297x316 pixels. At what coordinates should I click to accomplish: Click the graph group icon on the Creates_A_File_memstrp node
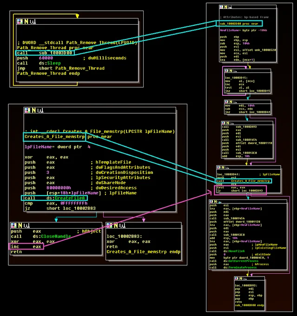click(40, 110)
